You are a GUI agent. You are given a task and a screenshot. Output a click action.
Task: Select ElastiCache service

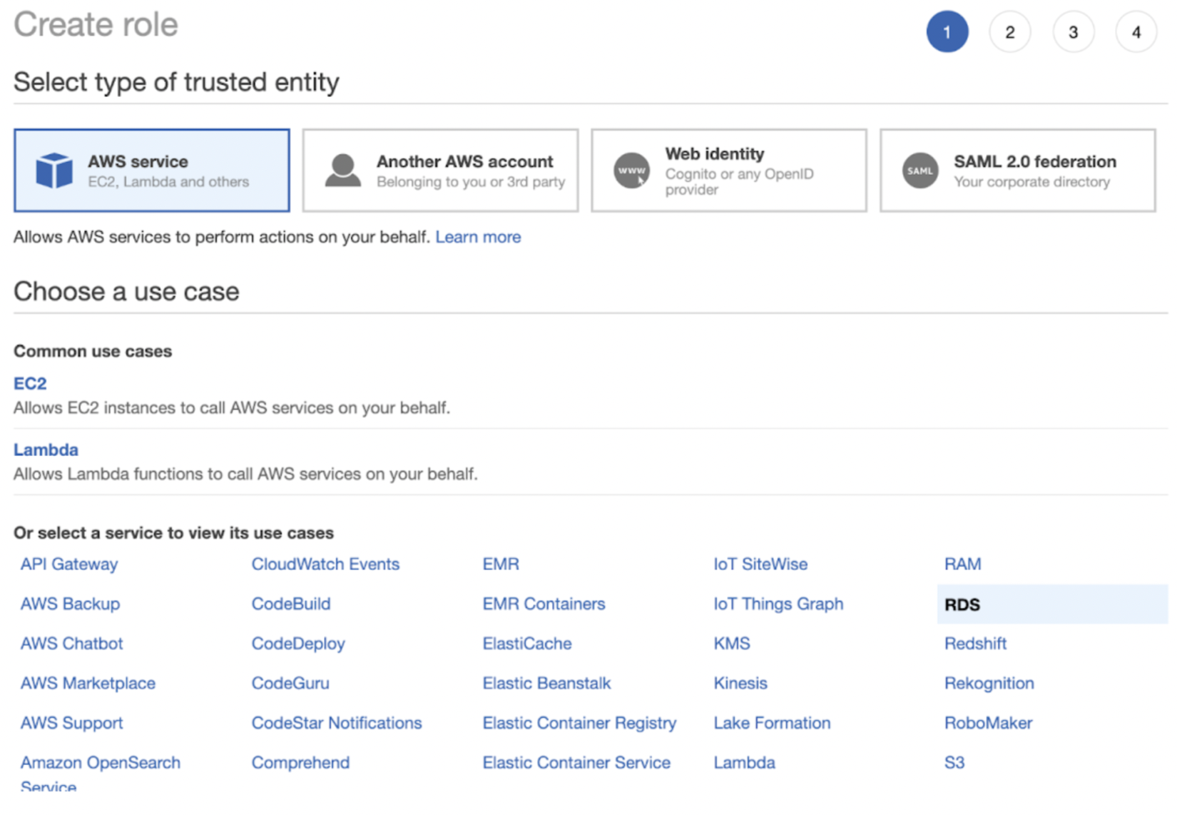point(527,643)
